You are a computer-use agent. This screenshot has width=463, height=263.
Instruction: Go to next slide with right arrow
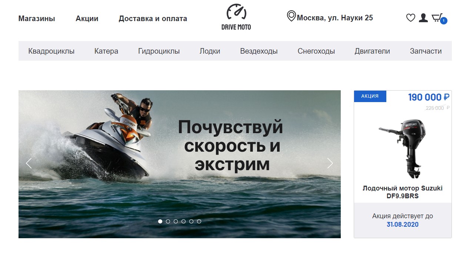[x=330, y=163]
